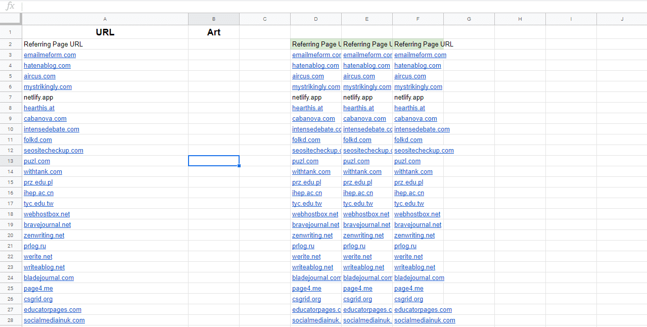Open hatenablog.com link in column E

coord(366,65)
